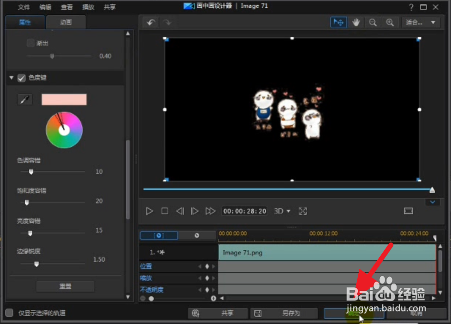The image size is (451, 324).
Task: Open the 播放 menu
Action: [88, 7]
